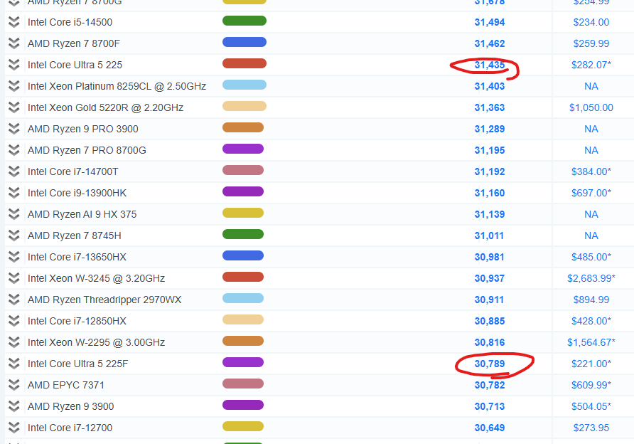This screenshot has height=444, width=634.
Task: Click the yellow bar for Core i7-12700
Action: 243,426
